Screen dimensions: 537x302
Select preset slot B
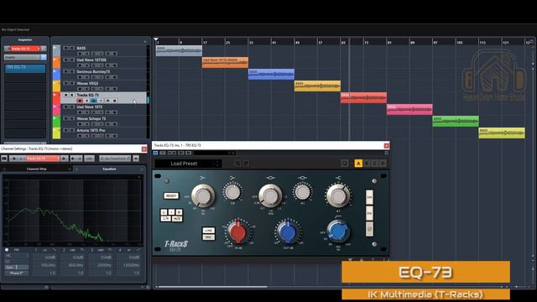pos(367,164)
